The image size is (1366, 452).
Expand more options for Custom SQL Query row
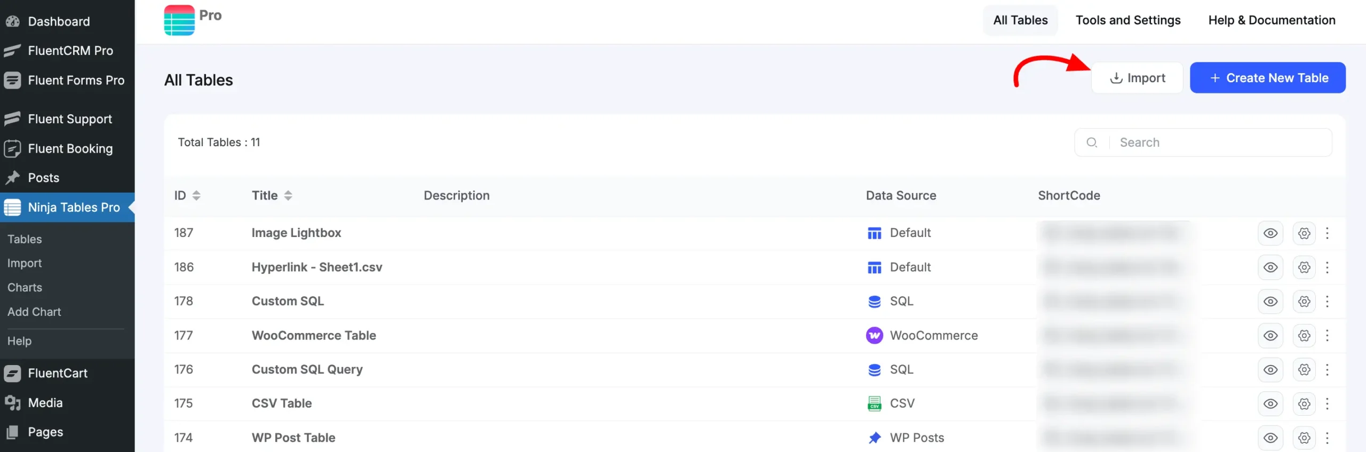click(x=1327, y=370)
